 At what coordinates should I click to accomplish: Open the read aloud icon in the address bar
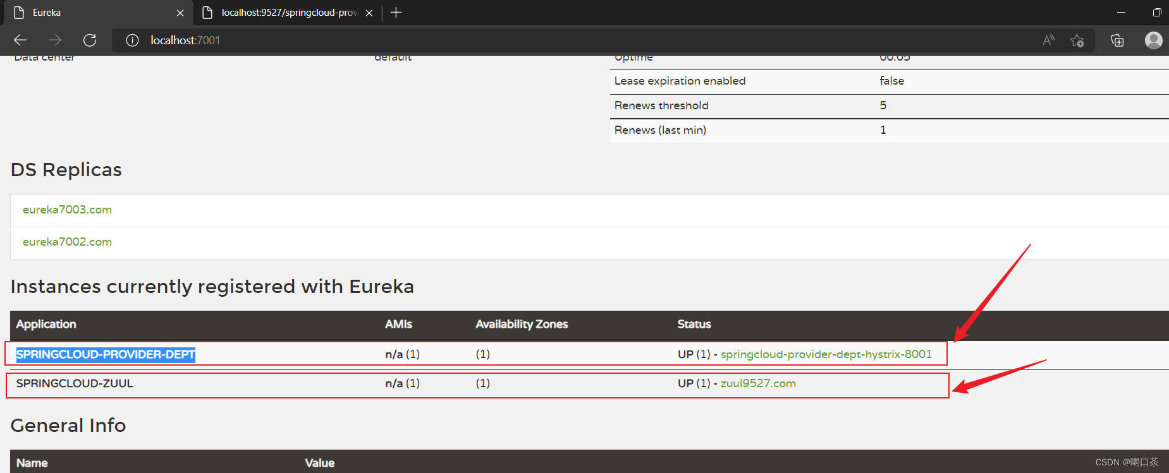pyautogui.click(x=1048, y=40)
